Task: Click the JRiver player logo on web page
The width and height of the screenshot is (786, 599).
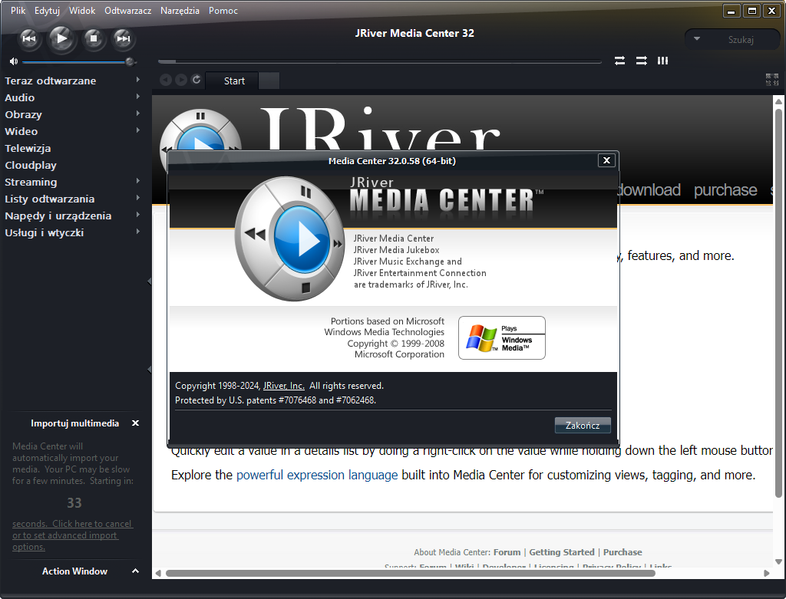Action: point(200,131)
